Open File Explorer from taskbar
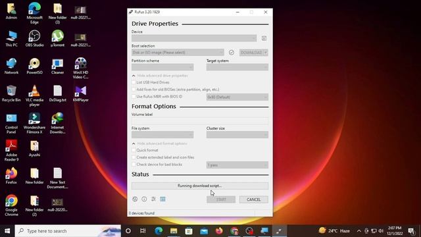 pos(174,231)
